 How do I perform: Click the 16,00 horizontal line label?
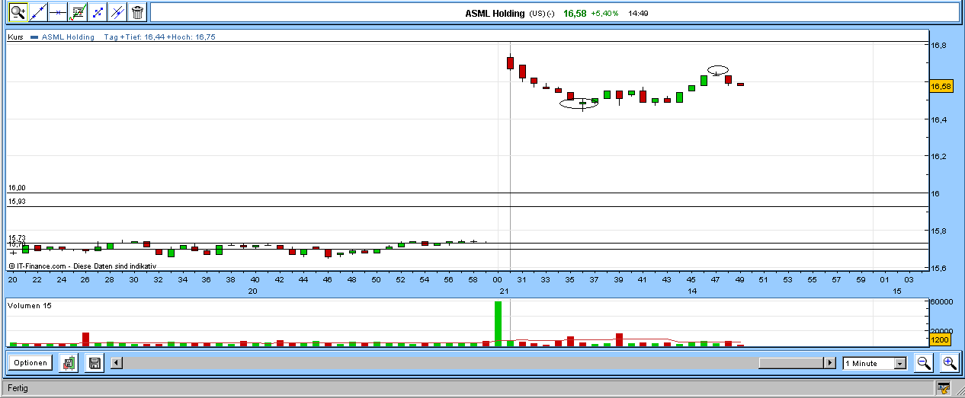coord(17,188)
